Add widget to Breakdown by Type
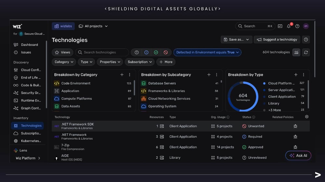Image resolution: width=325 pixels, height=182 pixels. tap(296, 74)
